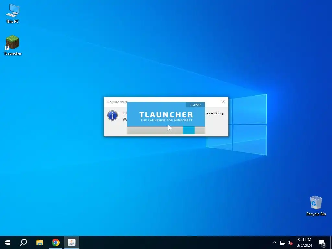
Task: Select the TLauncher desktop shortcut
Action: click(x=13, y=45)
